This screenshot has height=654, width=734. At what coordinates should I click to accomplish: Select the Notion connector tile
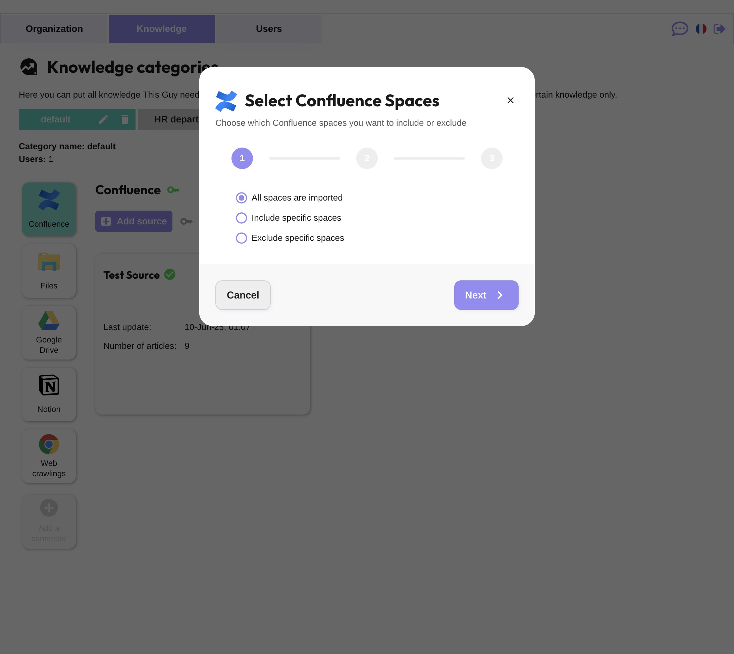(49, 394)
